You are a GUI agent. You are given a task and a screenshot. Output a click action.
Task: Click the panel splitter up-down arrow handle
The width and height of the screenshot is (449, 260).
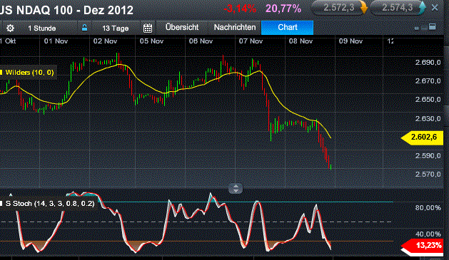tap(236, 189)
